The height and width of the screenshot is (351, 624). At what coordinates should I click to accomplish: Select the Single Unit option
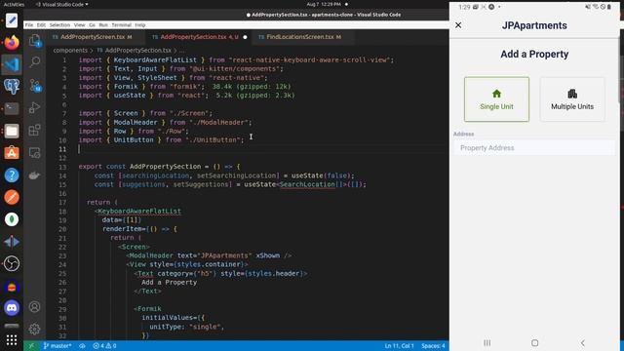tap(496, 99)
